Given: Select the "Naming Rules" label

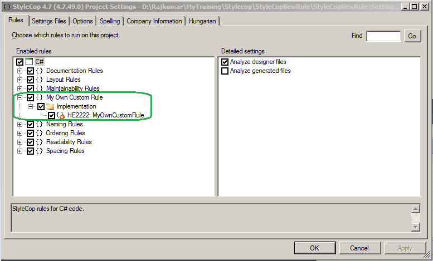Looking at the screenshot, I should click(65, 124).
